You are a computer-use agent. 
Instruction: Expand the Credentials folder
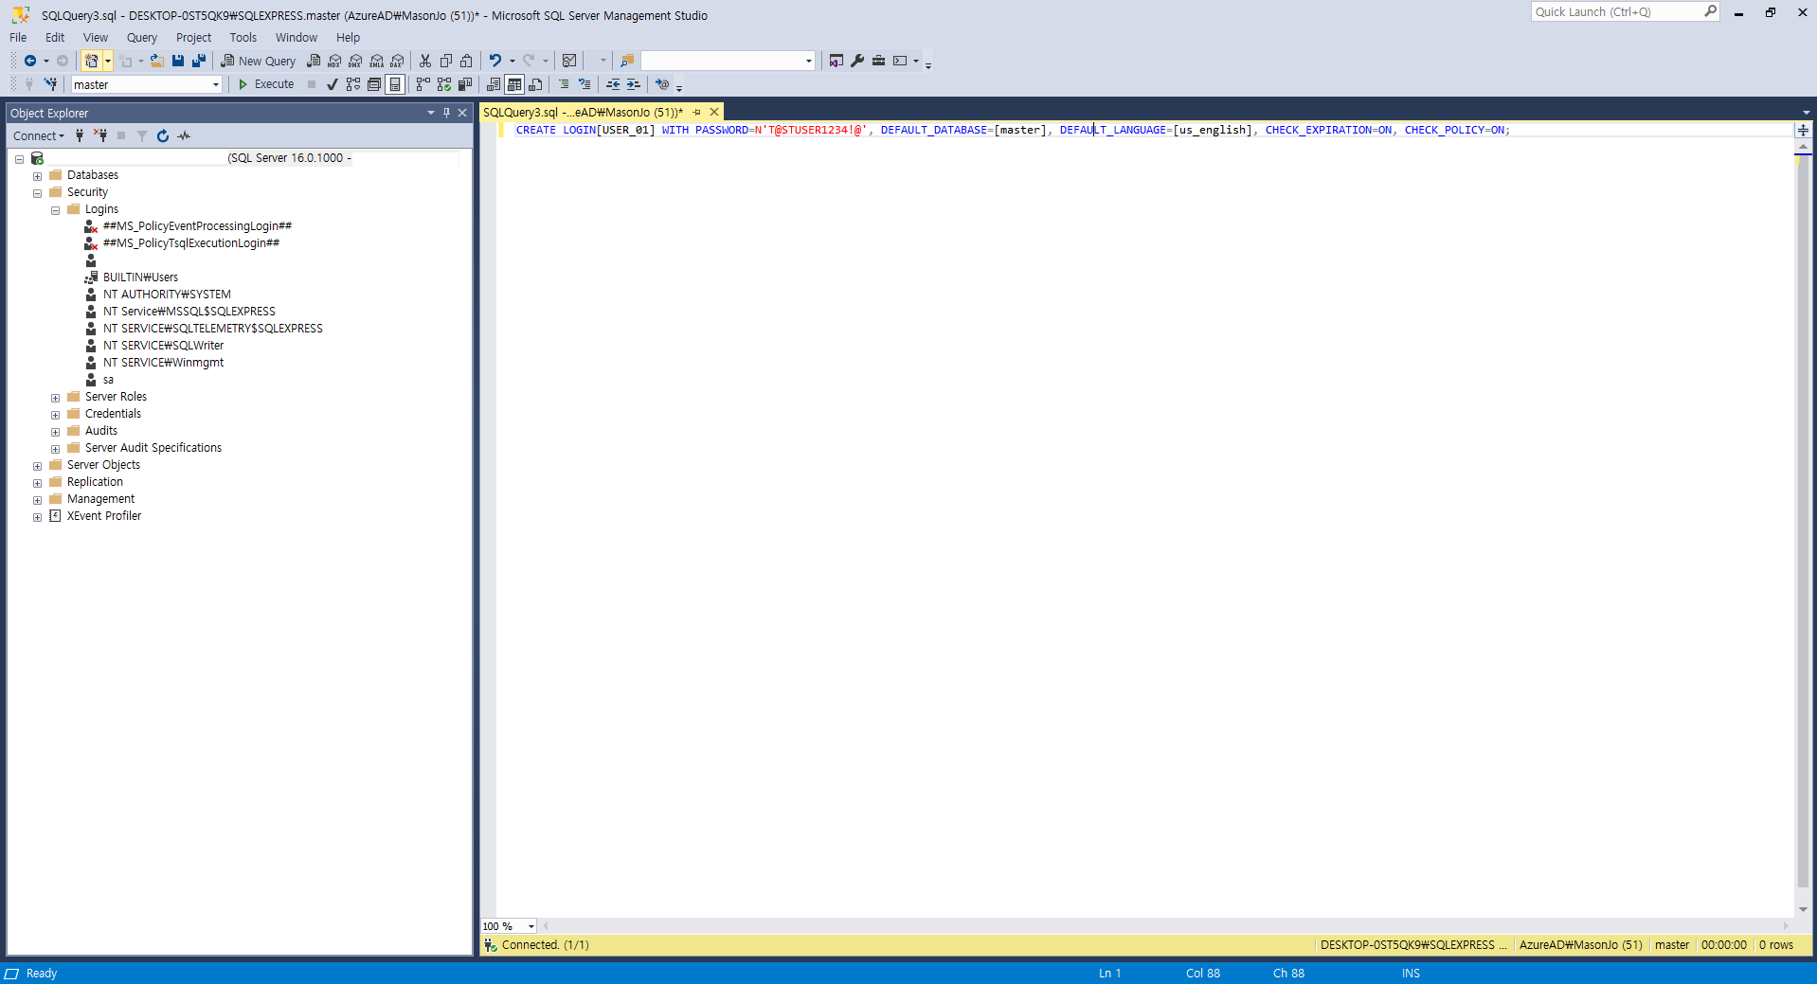(x=55, y=415)
